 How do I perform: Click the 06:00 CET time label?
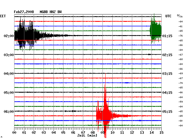tap(9, 111)
